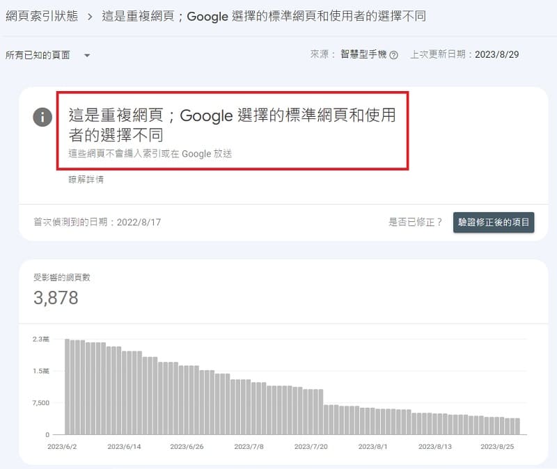Open the 所有已知的頁面 dropdown arrow
This screenshot has width=557, height=469.
pyautogui.click(x=87, y=56)
